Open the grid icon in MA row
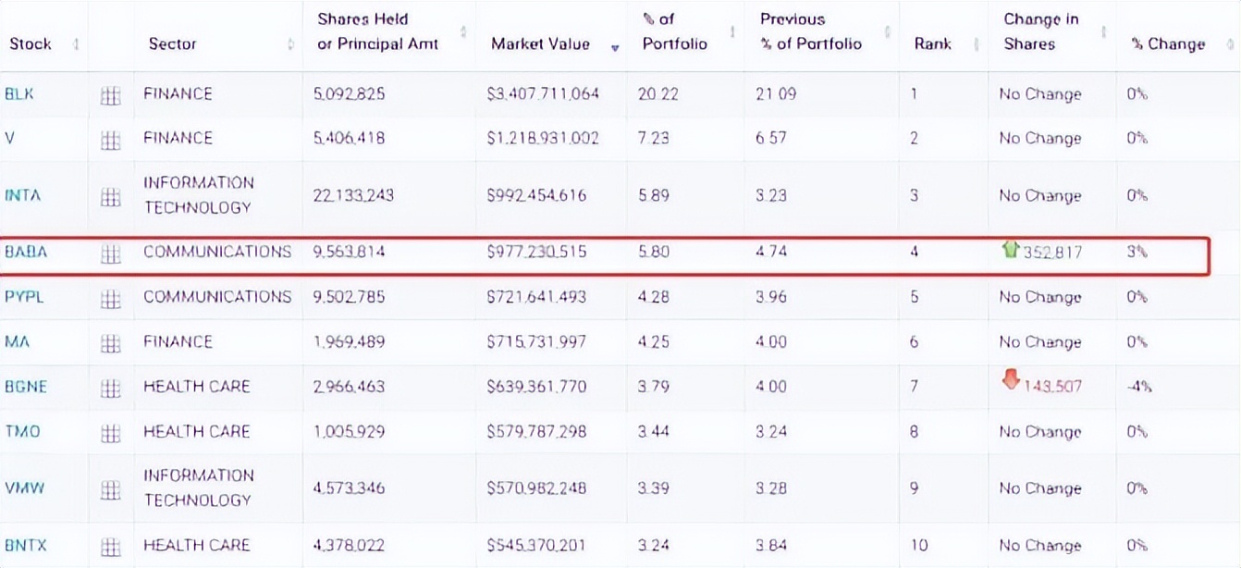Viewport: 1241px width, 568px height. pos(111,343)
